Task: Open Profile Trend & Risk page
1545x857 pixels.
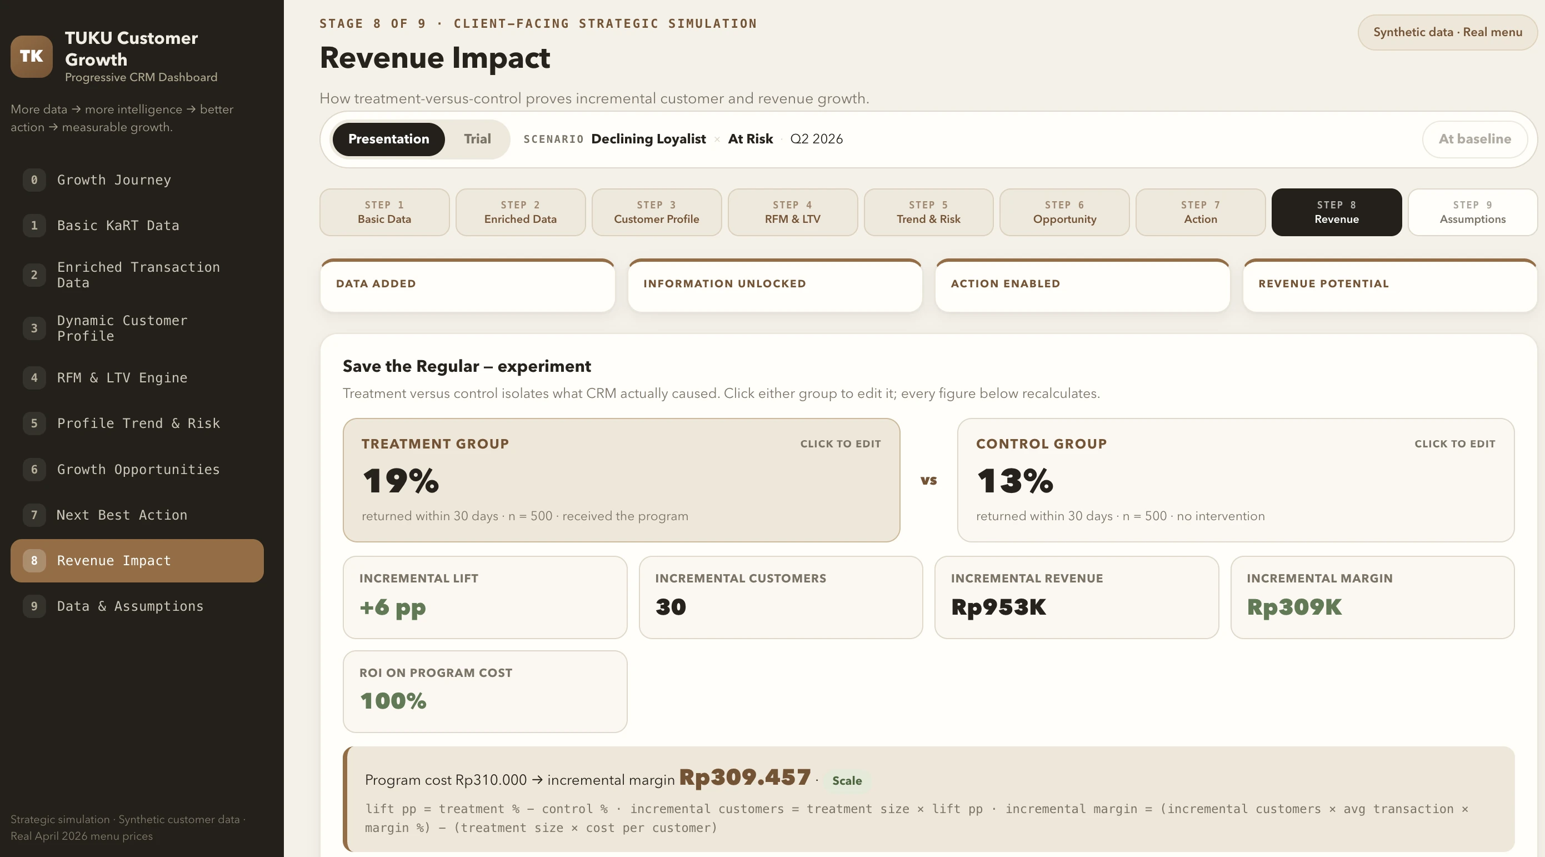Action: (137, 423)
